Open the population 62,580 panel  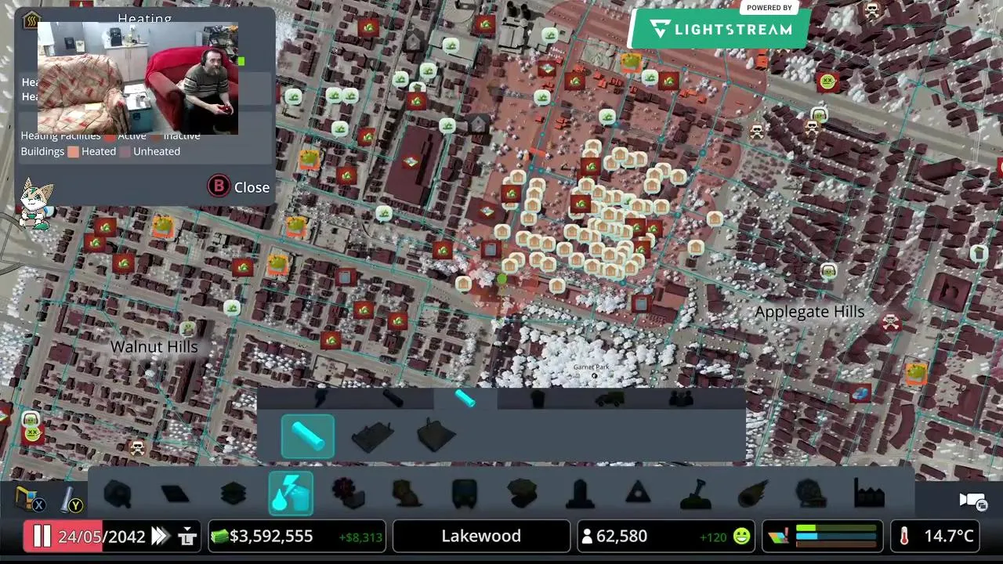pyautogui.click(x=665, y=537)
